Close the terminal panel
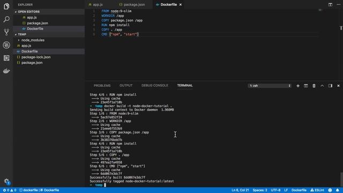Image resolution: width=343 pixels, height=193 pixels. click(x=338, y=86)
